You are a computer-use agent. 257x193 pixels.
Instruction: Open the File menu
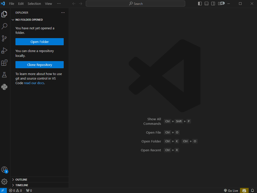(11, 4)
